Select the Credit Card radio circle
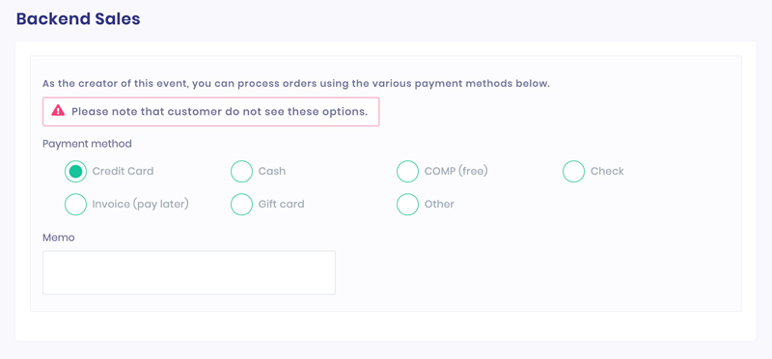This screenshot has width=772, height=359. 75,172
